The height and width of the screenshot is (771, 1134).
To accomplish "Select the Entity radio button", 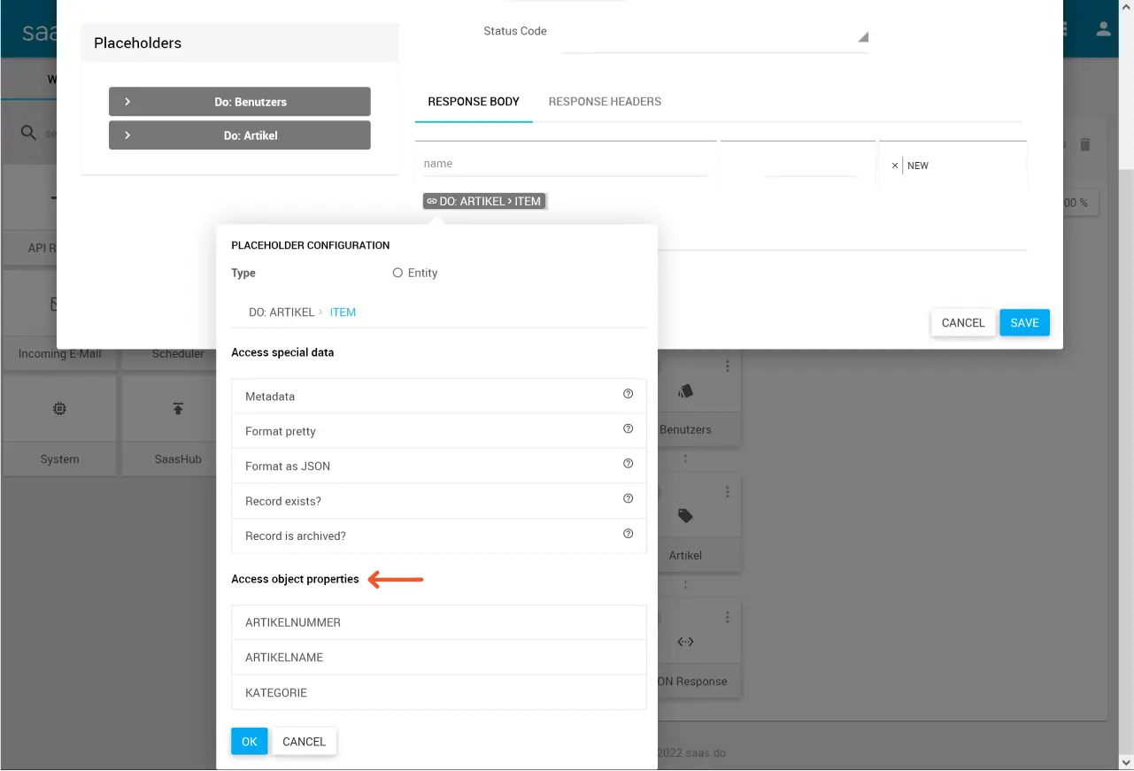I will (397, 274).
